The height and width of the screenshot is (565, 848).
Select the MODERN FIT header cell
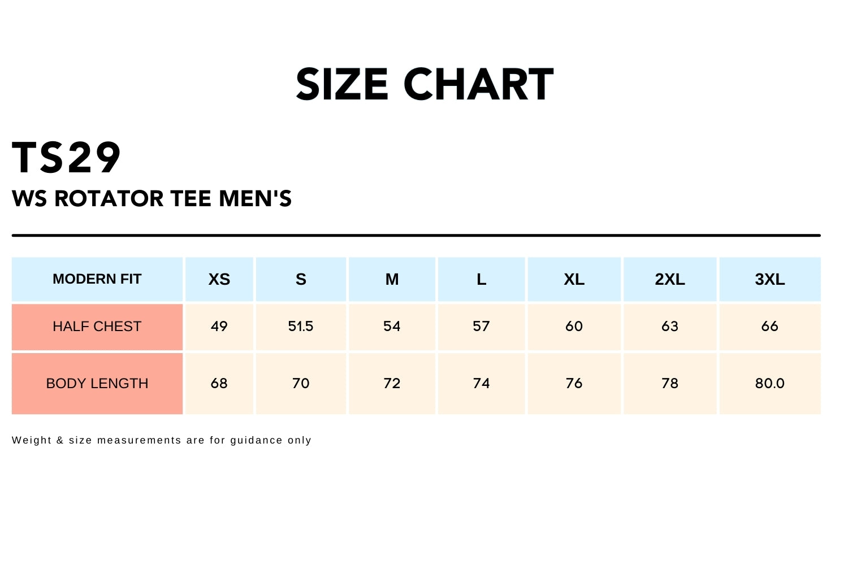(97, 279)
